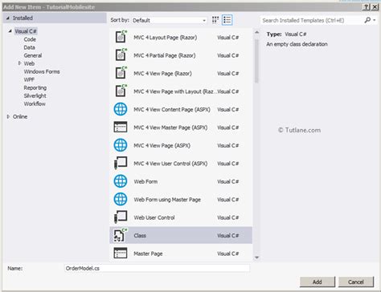Select "Web Form" template name
Image resolution: width=381 pixels, height=292 pixels.
click(145, 181)
